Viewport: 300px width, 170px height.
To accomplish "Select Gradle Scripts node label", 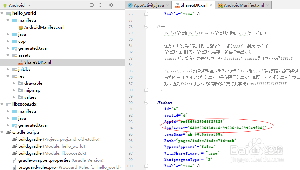I will 26,132.
